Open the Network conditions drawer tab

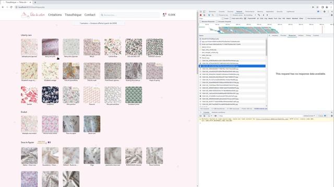218,112
